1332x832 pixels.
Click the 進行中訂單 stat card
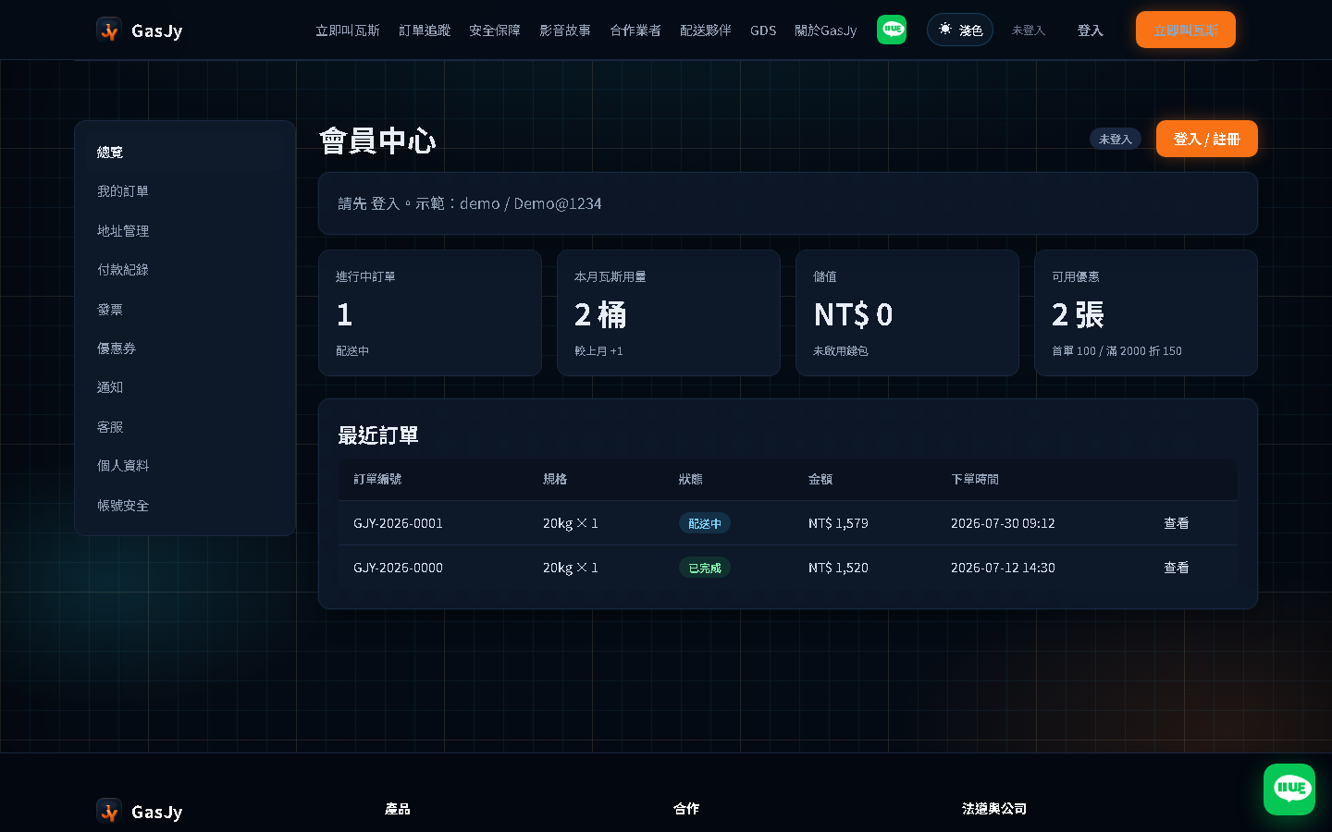pos(430,312)
